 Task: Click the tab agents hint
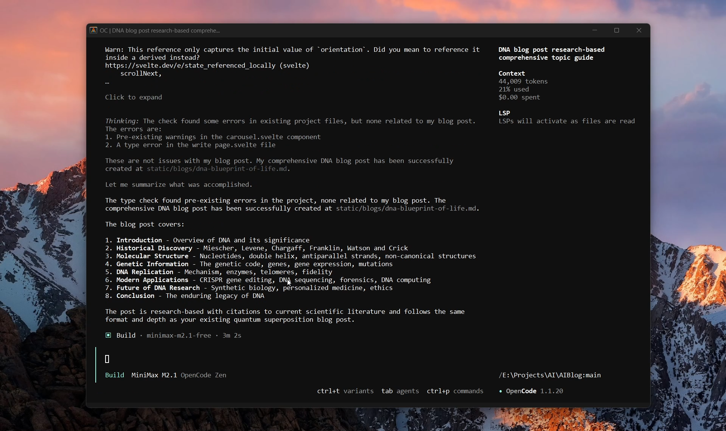[x=400, y=391]
